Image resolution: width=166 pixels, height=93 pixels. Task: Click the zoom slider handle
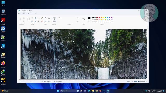(138, 82)
